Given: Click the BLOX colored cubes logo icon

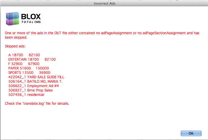Looking at the screenshot, I should (x=12, y=18).
